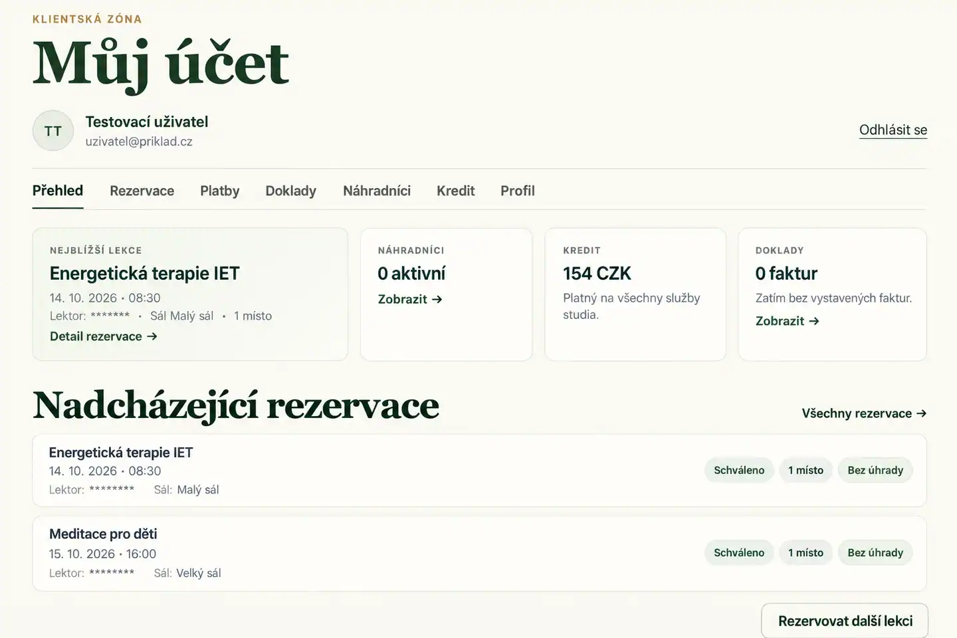Open the Profil tab
The height and width of the screenshot is (638, 957).
click(x=517, y=191)
